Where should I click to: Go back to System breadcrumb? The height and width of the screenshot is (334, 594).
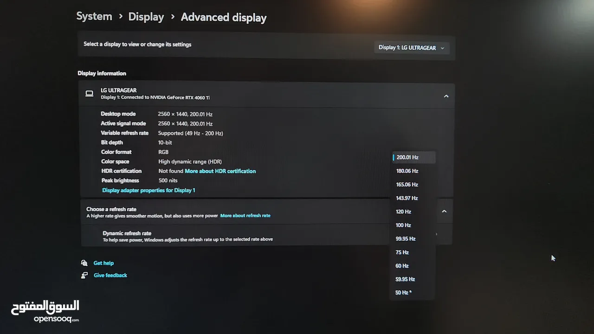point(94,17)
